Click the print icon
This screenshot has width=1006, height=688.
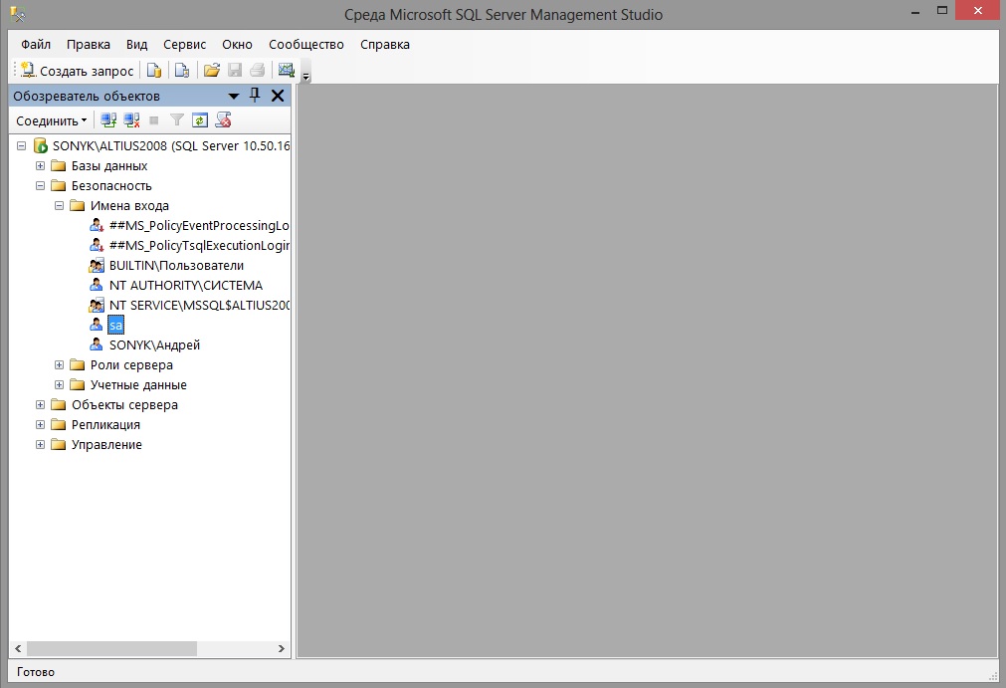point(258,70)
